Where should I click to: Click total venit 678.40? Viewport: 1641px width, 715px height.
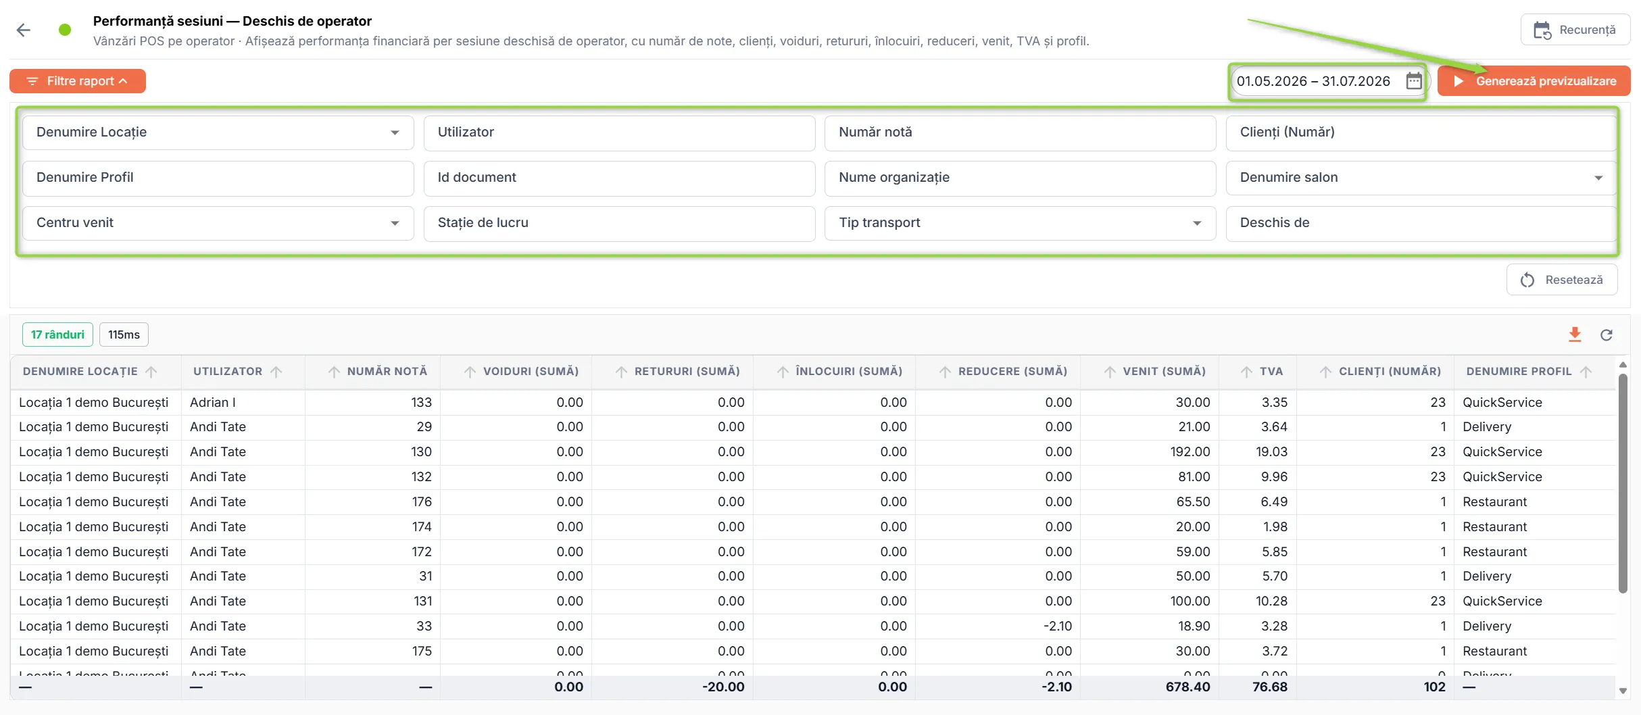point(1187,687)
